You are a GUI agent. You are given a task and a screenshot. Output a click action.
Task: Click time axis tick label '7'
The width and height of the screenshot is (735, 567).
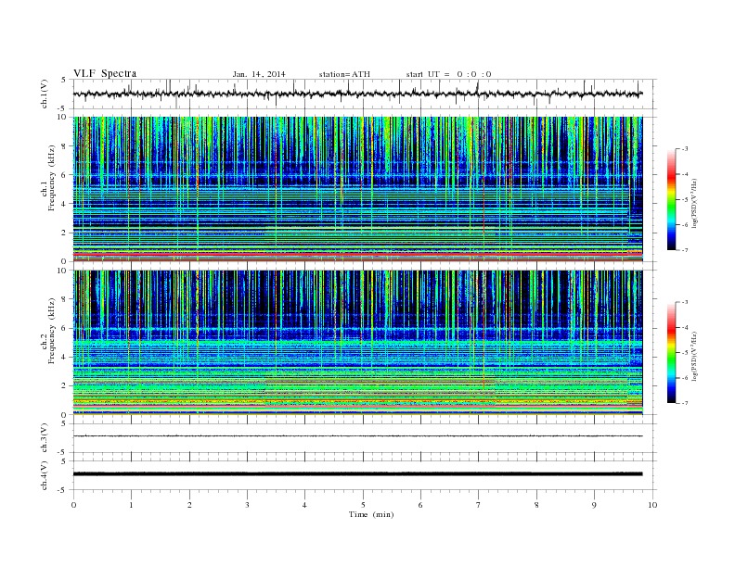[479, 505]
